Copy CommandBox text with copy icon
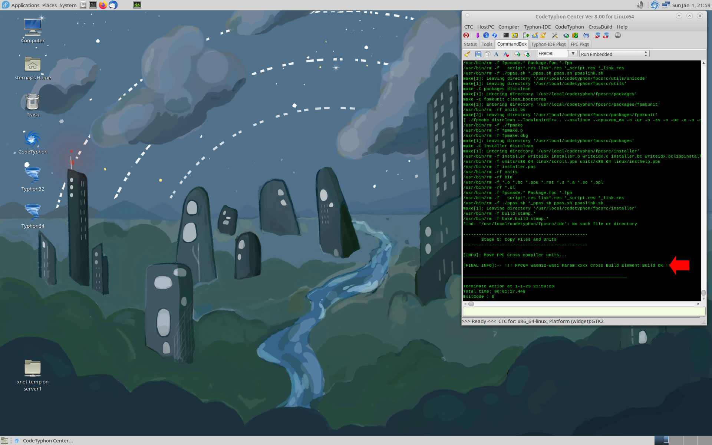This screenshot has width=712, height=445. tap(487, 54)
